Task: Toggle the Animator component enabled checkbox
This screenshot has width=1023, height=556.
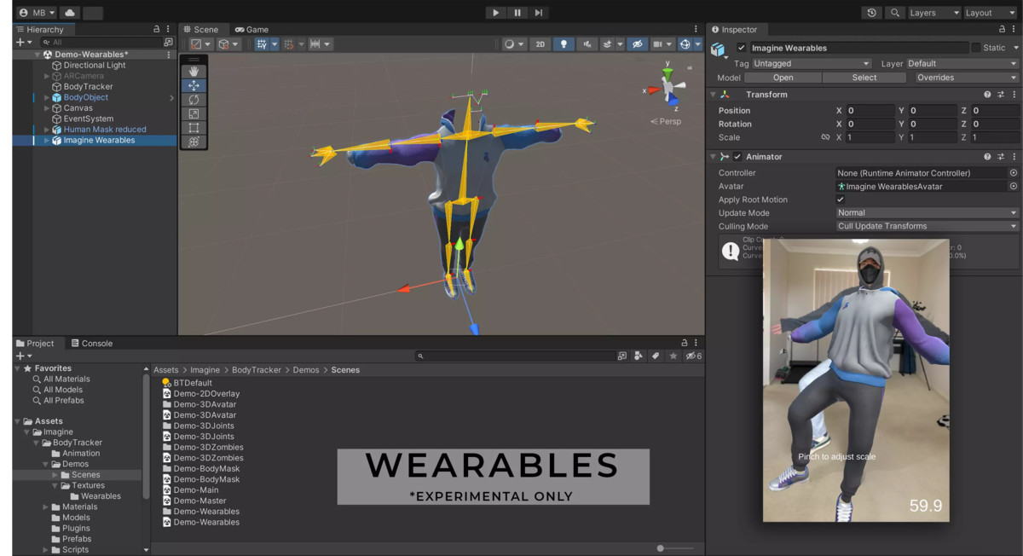Action: pyautogui.click(x=738, y=156)
